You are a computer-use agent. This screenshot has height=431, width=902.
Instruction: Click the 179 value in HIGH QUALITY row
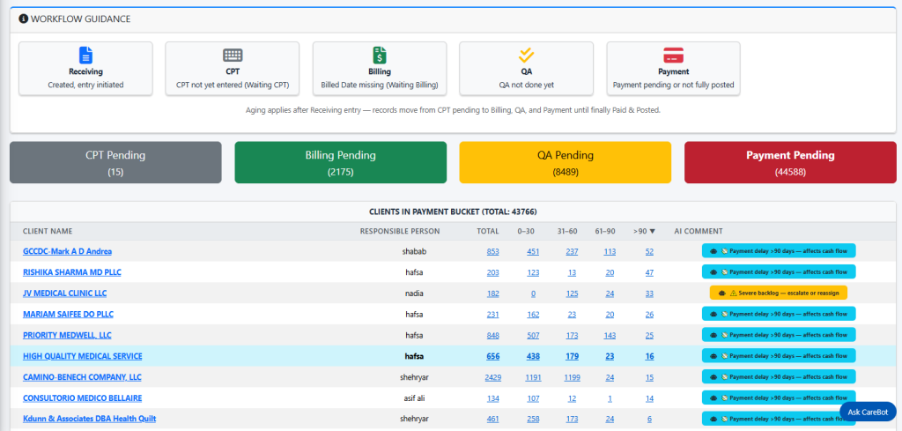572,357
